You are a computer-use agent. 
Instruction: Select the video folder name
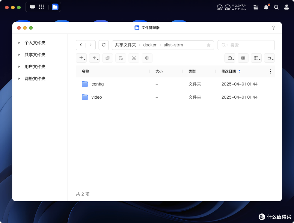pyautogui.click(x=97, y=97)
